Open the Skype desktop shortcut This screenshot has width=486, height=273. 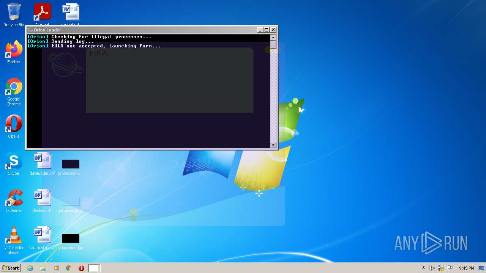pos(14,164)
